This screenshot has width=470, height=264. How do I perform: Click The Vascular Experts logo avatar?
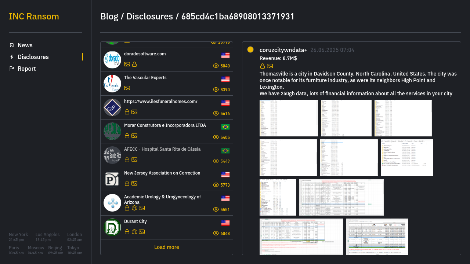pyautogui.click(x=112, y=84)
